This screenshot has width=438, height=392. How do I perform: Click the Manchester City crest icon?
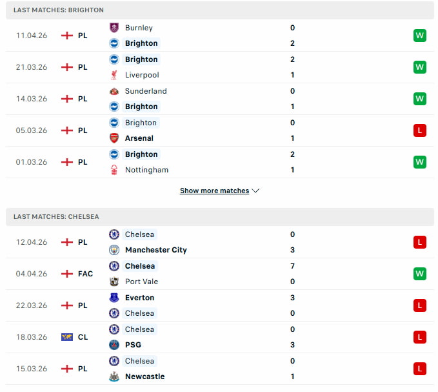[x=114, y=250]
